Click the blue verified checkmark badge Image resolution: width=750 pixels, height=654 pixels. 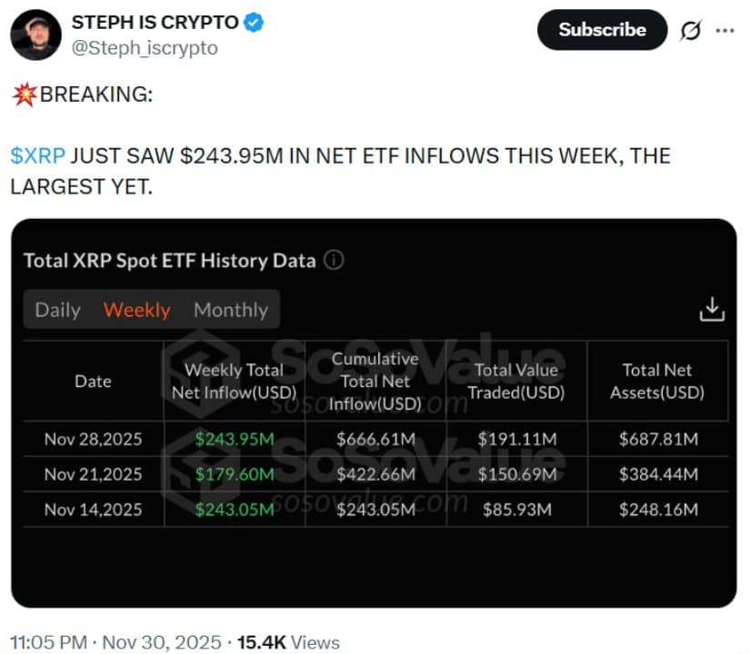point(254,24)
